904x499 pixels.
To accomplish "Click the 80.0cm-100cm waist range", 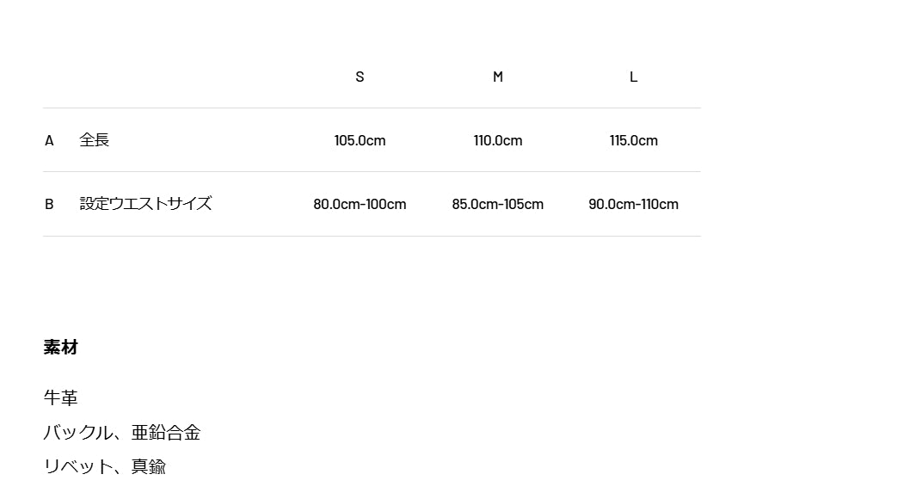I will point(360,204).
